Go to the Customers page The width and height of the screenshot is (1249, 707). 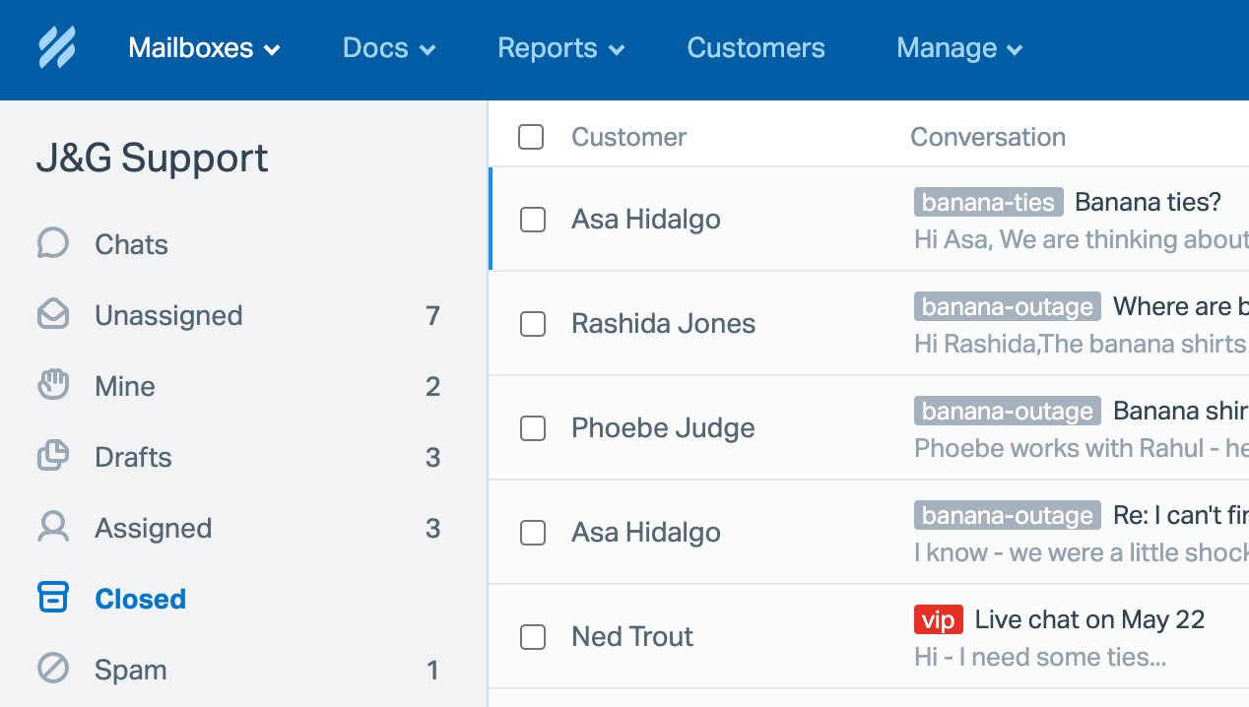tap(756, 48)
